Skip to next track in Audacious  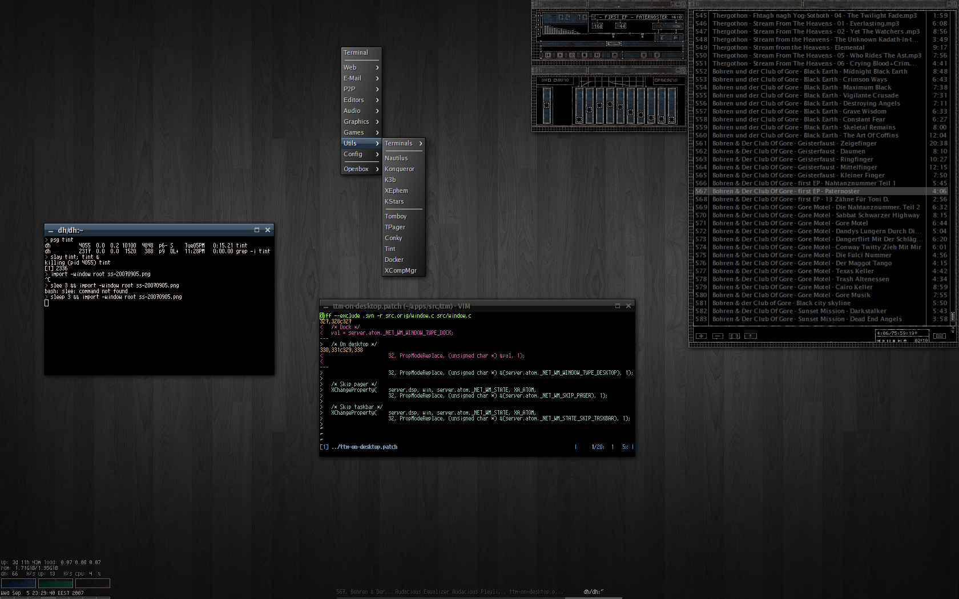(597, 55)
